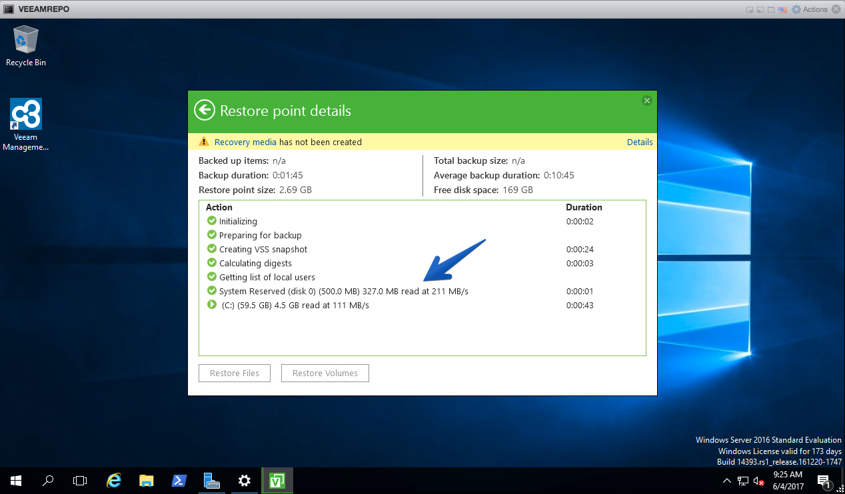Show hidden system tray icons

[727, 480]
